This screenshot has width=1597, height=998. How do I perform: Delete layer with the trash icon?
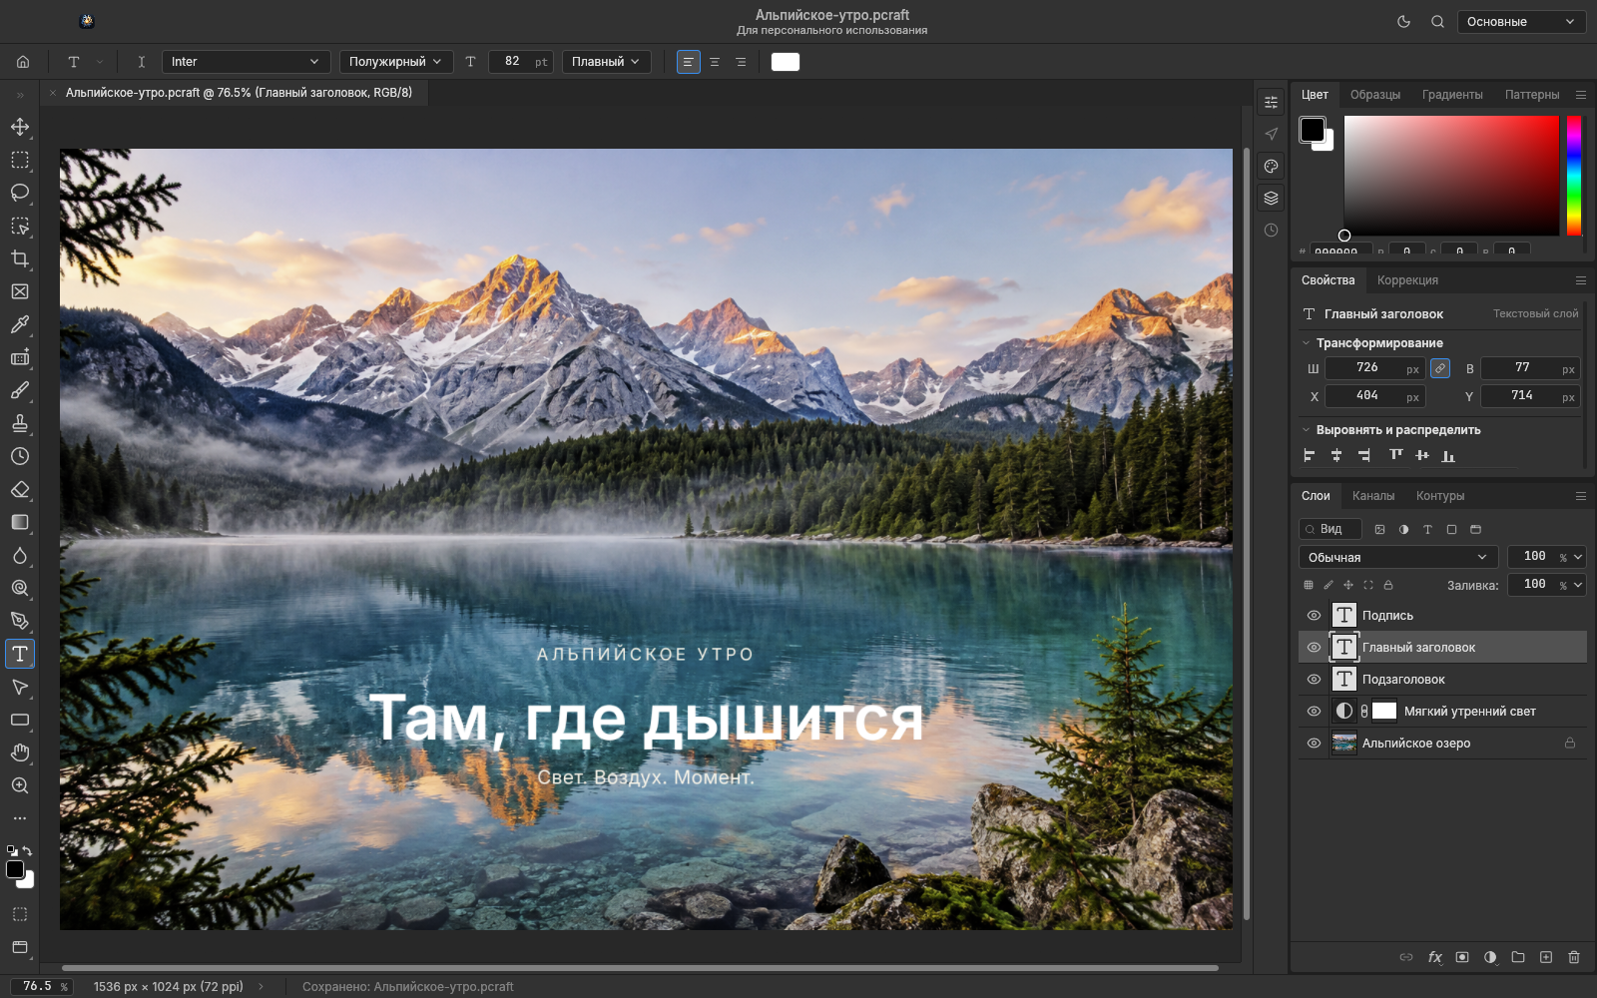point(1574,957)
